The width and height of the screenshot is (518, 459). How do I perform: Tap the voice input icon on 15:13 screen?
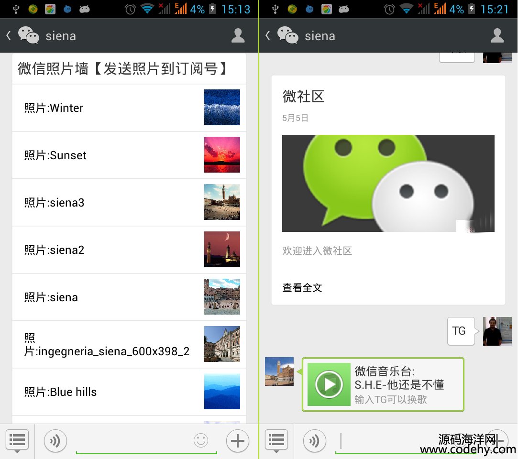pos(55,441)
